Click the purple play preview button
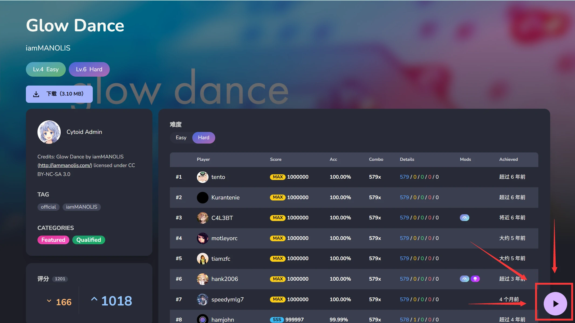Image resolution: width=575 pixels, height=323 pixels. pos(555,304)
